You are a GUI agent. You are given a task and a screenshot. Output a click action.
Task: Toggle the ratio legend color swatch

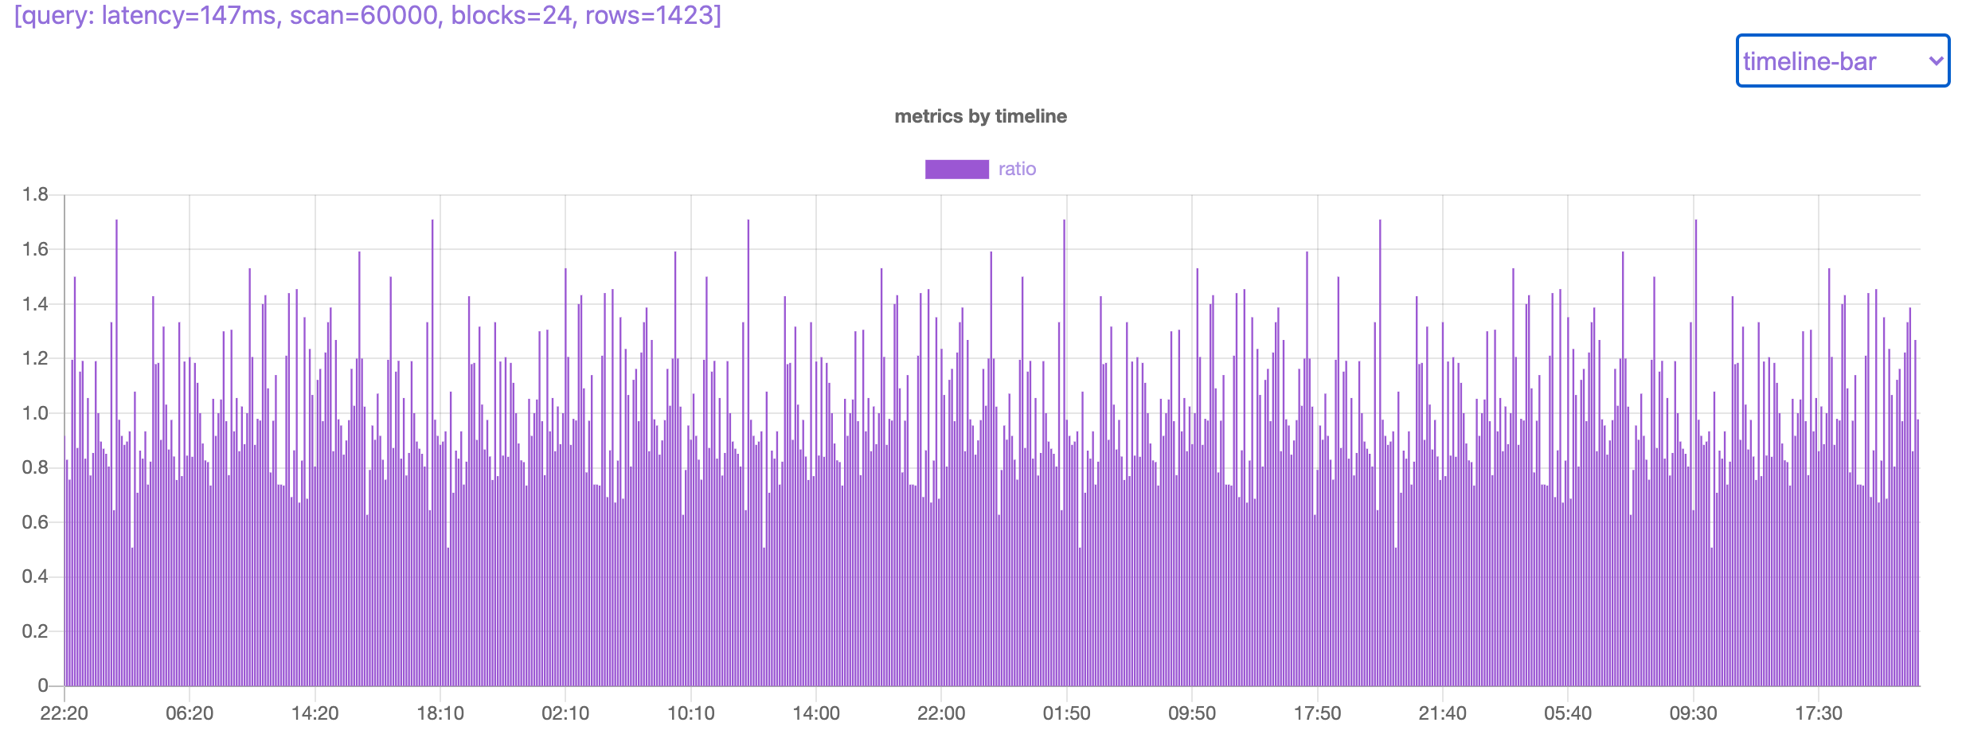click(x=956, y=169)
